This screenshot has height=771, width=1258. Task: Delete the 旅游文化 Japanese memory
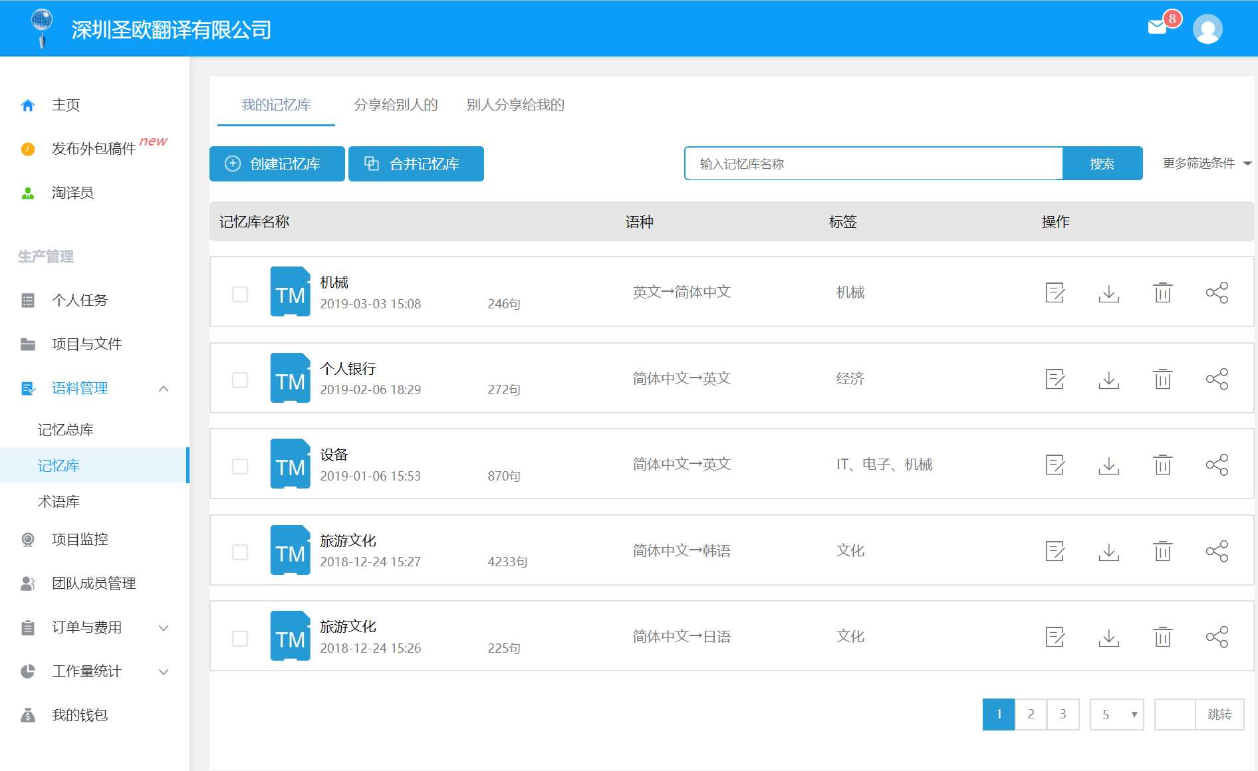point(1162,637)
